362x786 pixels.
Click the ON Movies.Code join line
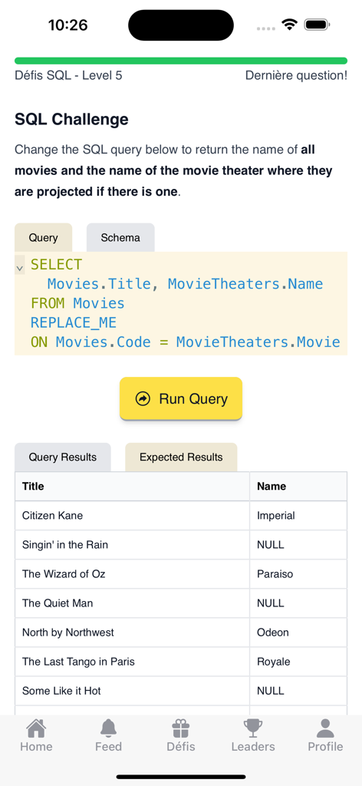pyautogui.click(x=186, y=342)
